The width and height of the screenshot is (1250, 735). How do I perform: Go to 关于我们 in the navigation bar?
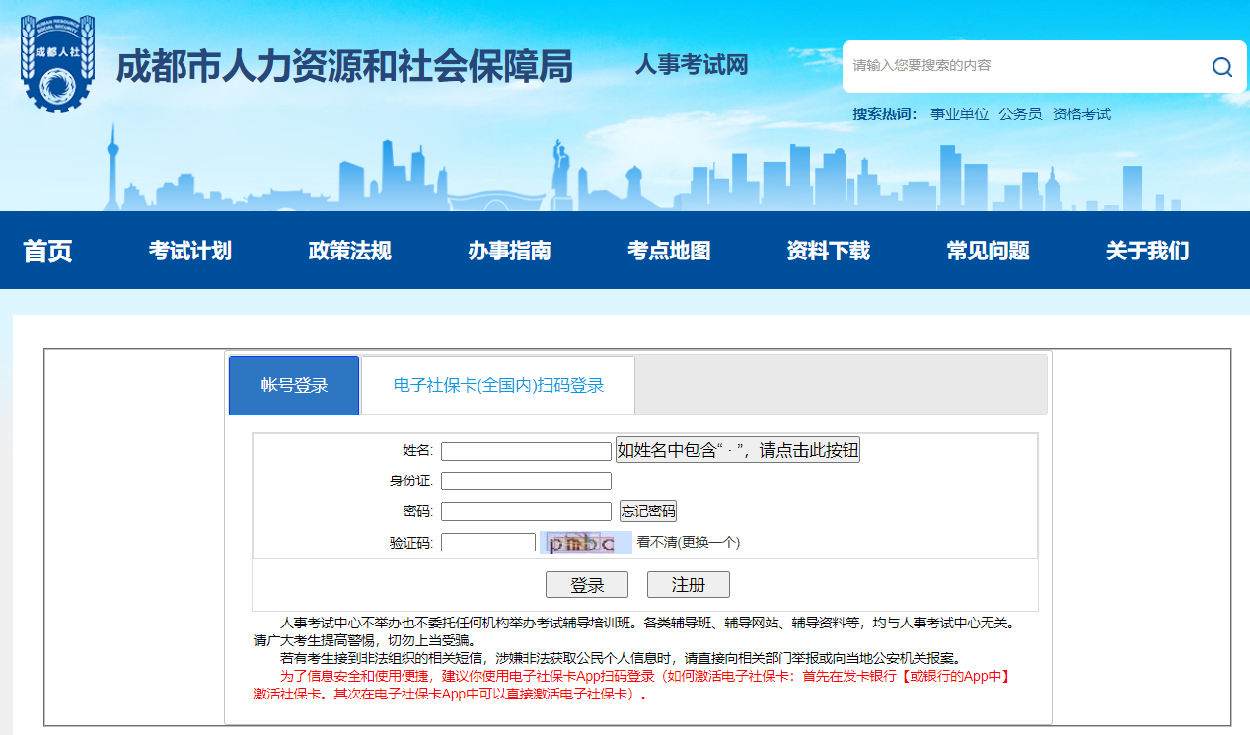pos(1147,251)
